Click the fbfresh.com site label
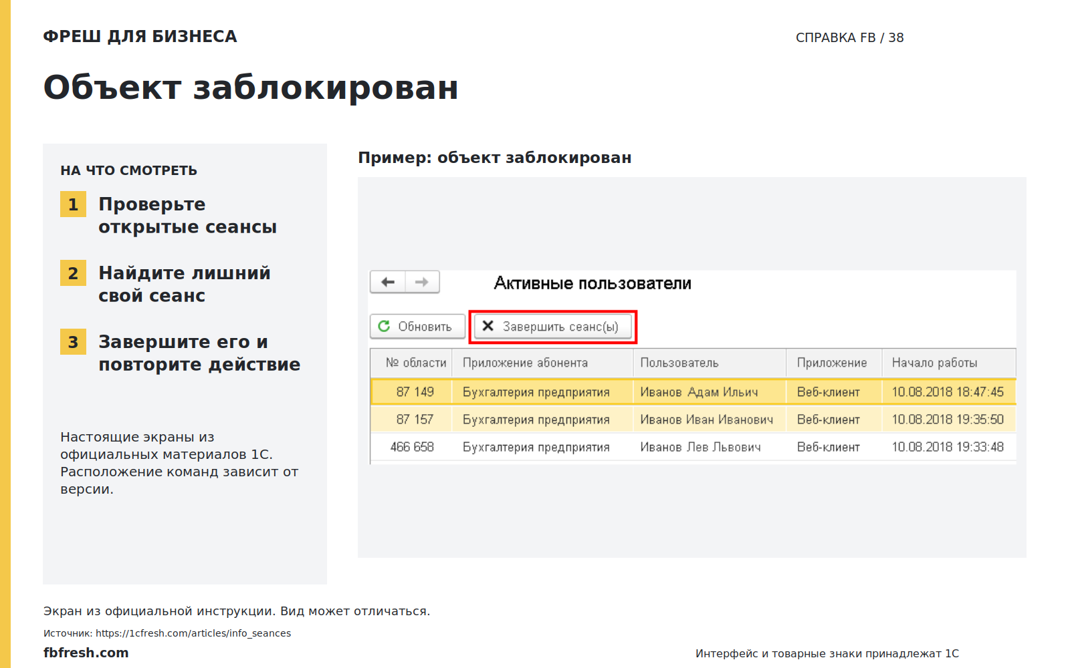The width and height of the screenshot is (1070, 668). point(86,653)
